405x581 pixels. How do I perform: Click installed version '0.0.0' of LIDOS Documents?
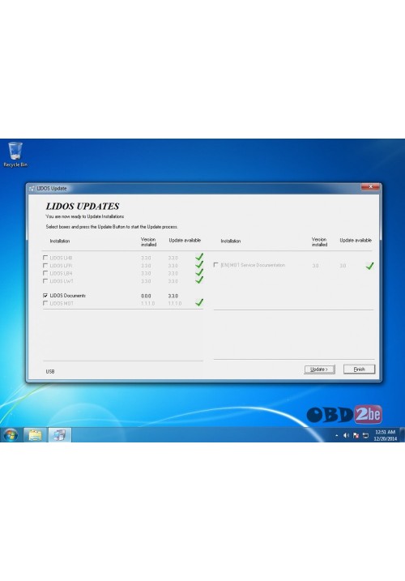point(146,296)
